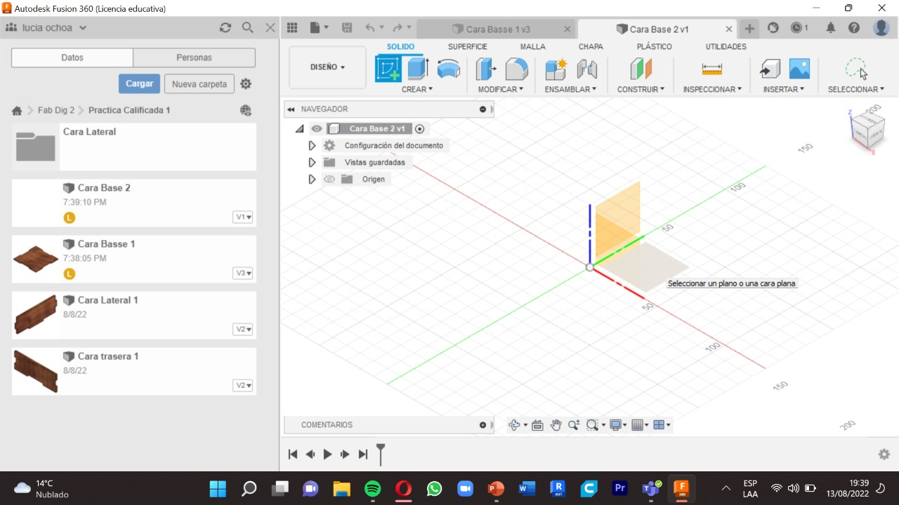899x505 pixels.
Task: Choose the Insert Canvas image icon
Action: click(x=799, y=69)
